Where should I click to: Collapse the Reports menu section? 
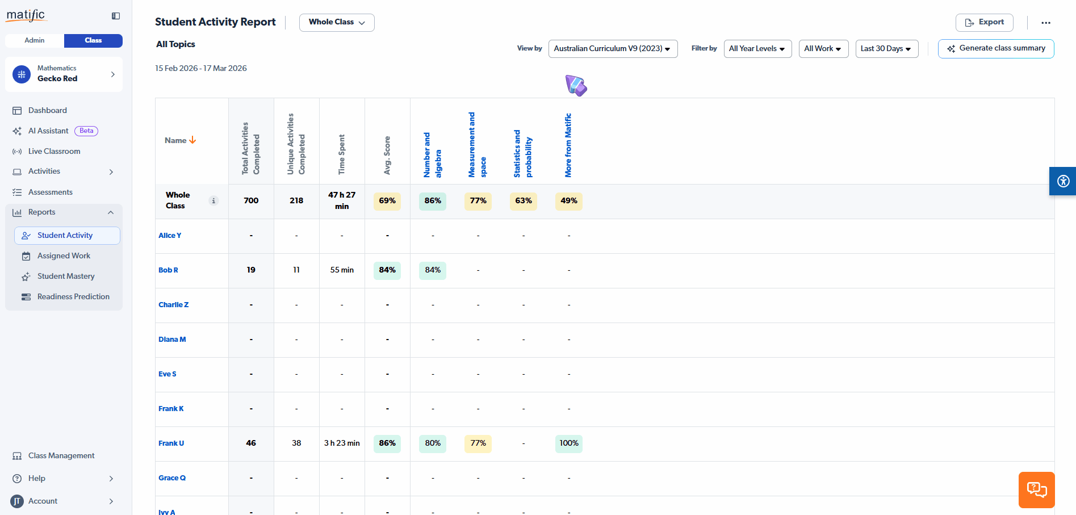click(111, 212)
